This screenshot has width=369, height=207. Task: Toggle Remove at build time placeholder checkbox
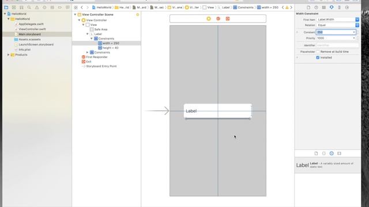[318, 52]
